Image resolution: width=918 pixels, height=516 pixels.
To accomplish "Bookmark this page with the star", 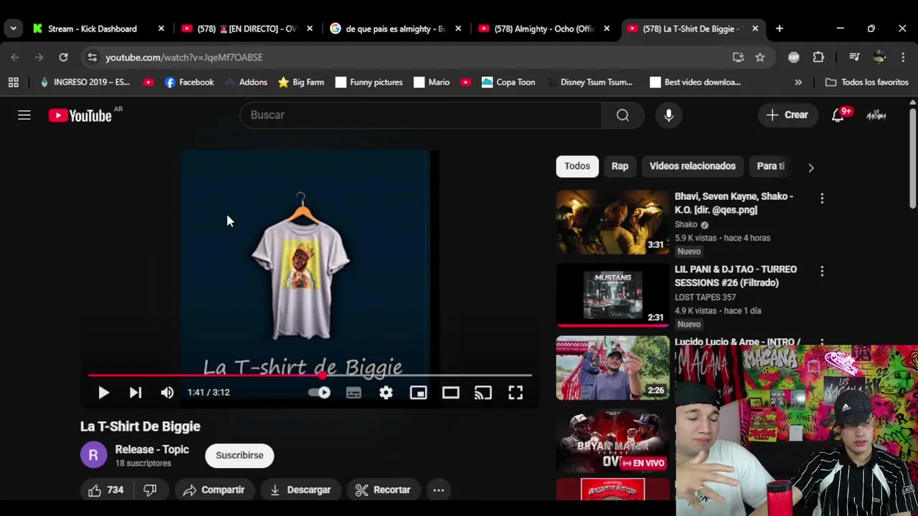I will [x=760, y=57].
